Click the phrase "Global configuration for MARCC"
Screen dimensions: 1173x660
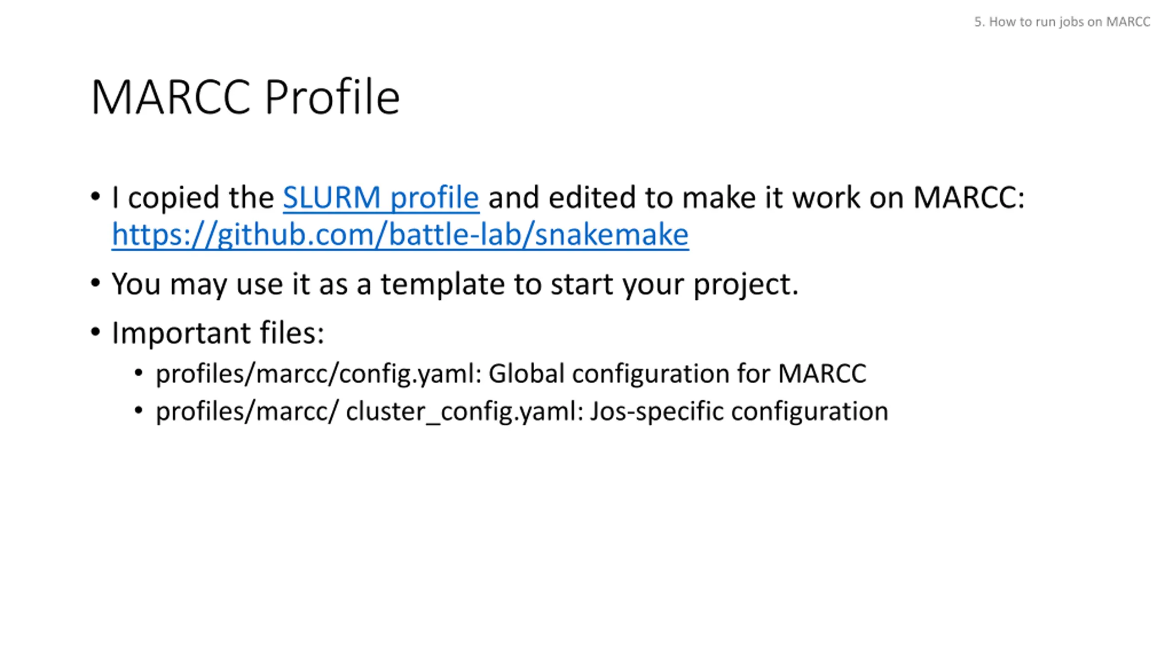pyautogui.click(x=677, y=374)
